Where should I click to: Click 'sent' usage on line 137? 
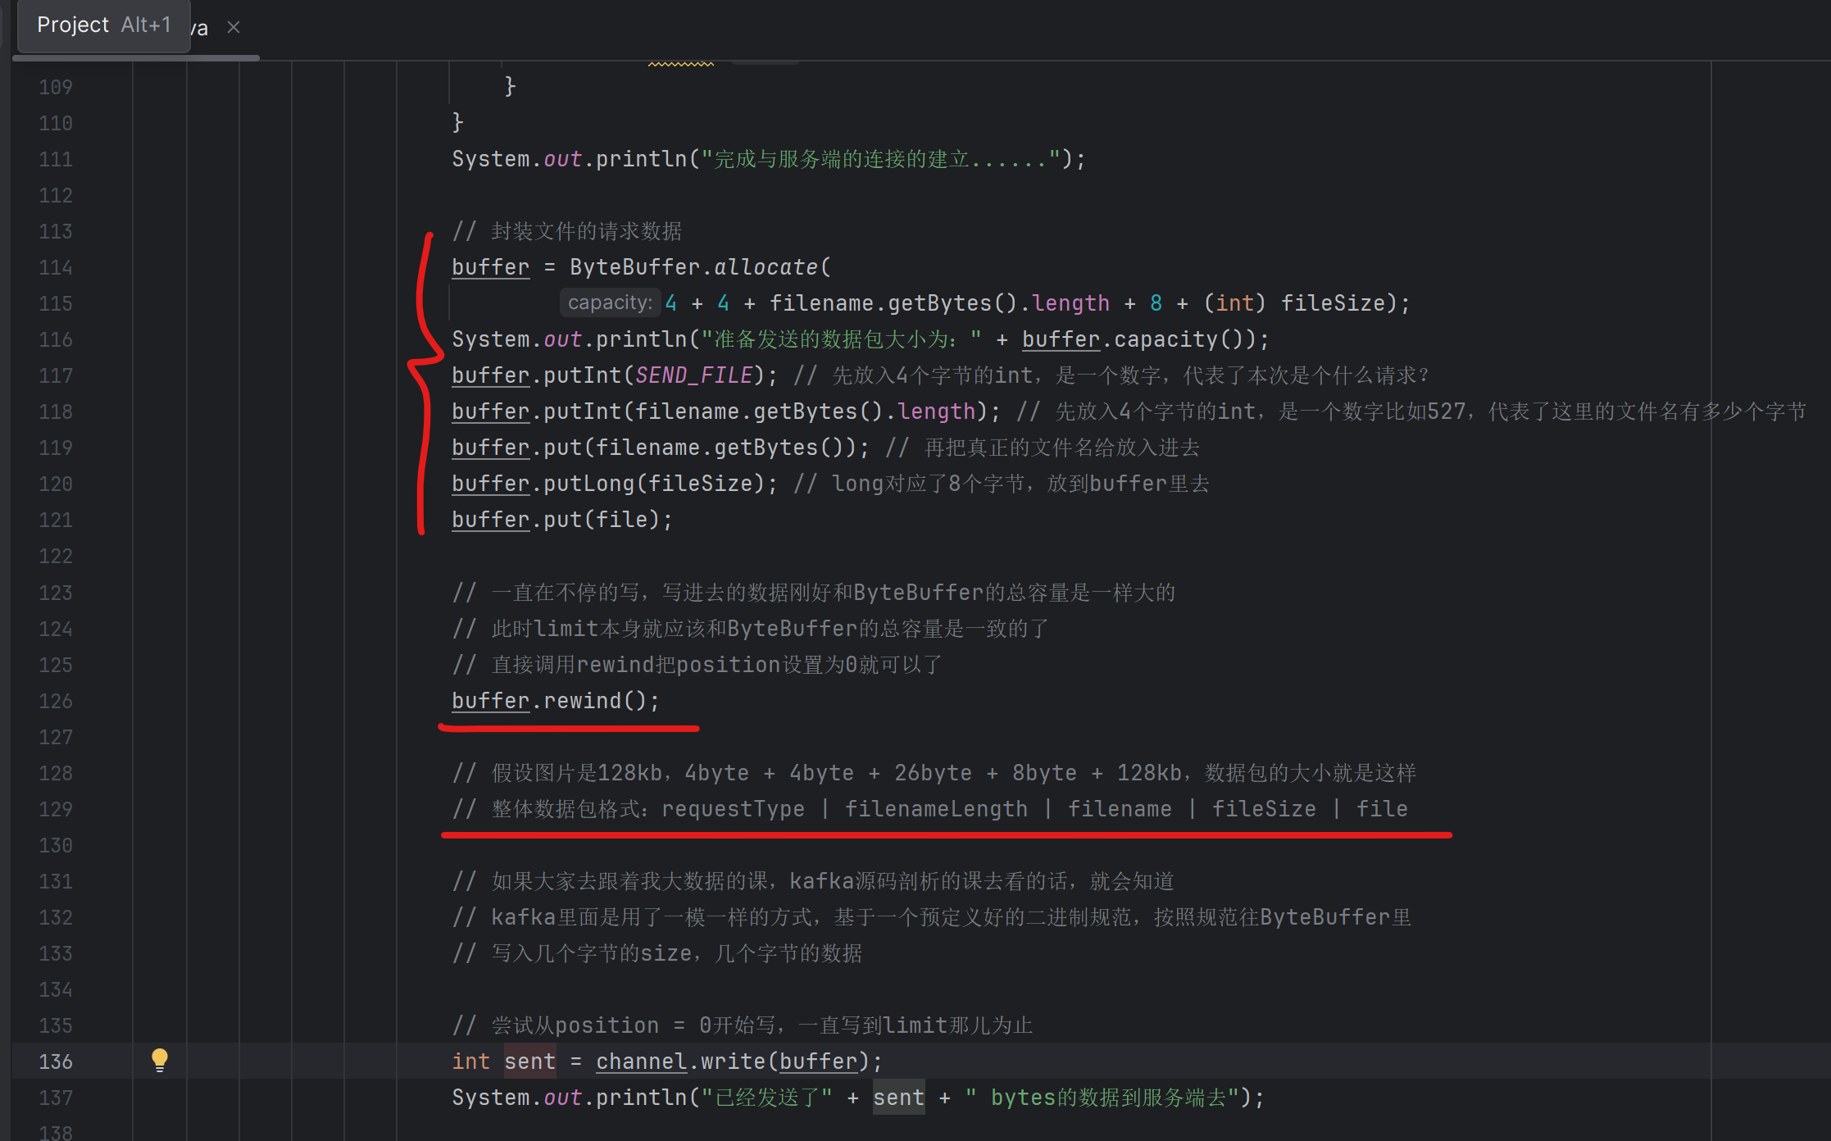pos(898,1098)
